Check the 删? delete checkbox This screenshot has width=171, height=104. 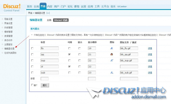32,85
